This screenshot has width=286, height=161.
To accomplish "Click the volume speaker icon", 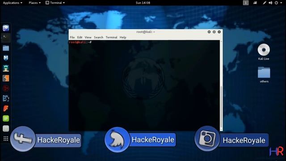I will 270,3.
